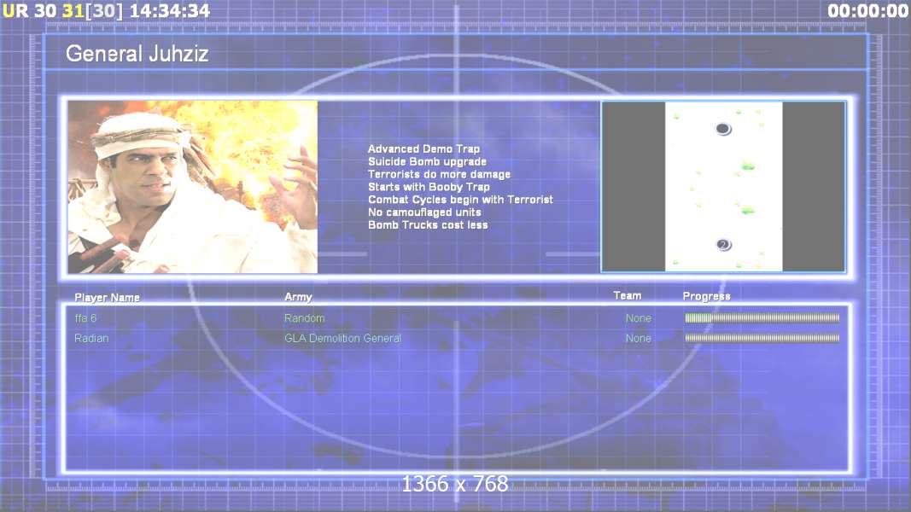The width and height of the screenshot is (911, 512).
Task: Select player name 'ffa 6'
Action: click(x=85, y=318)
